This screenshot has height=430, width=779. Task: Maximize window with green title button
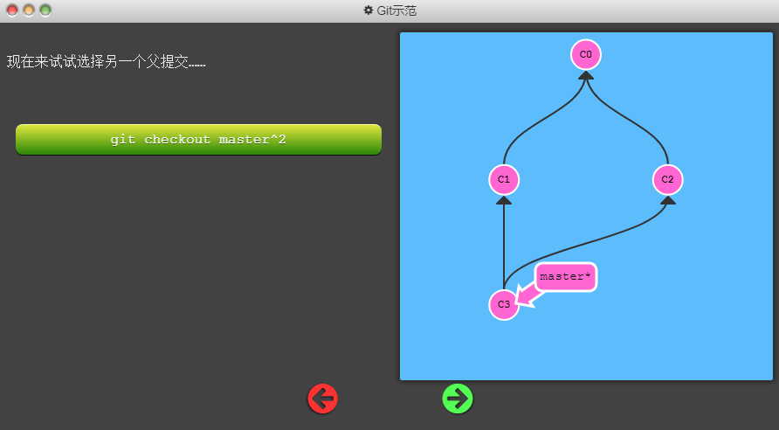coord(45,10)
